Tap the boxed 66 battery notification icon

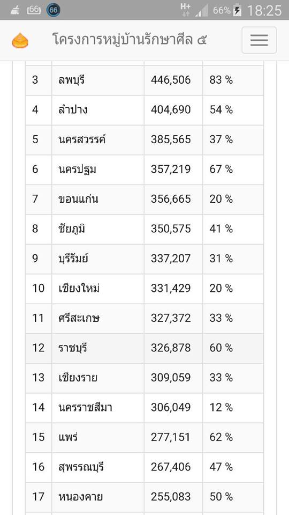[x=34, y=10]
